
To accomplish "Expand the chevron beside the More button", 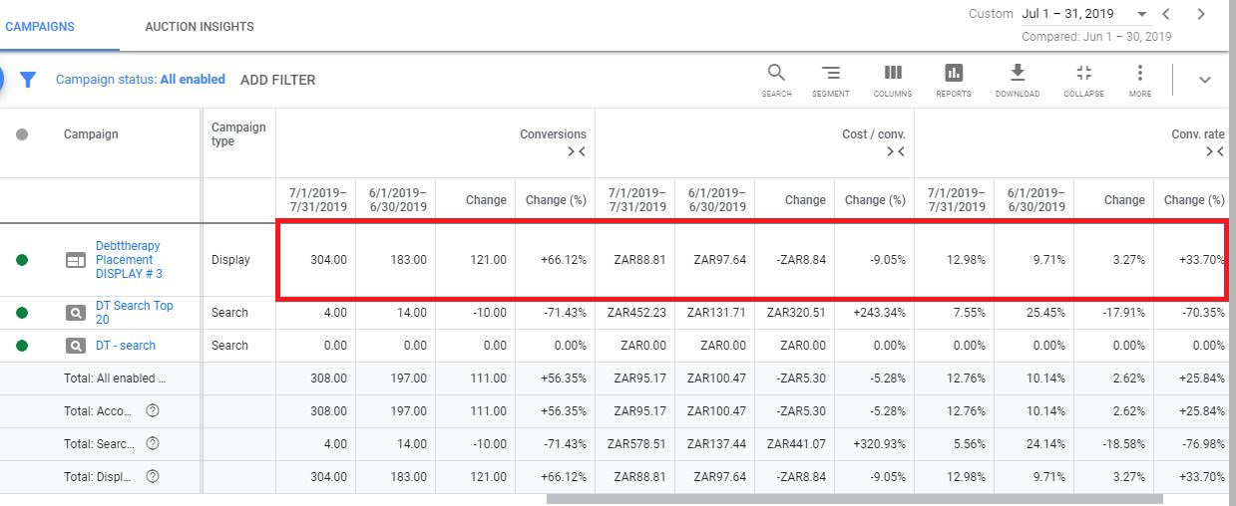I will 1204,80.
